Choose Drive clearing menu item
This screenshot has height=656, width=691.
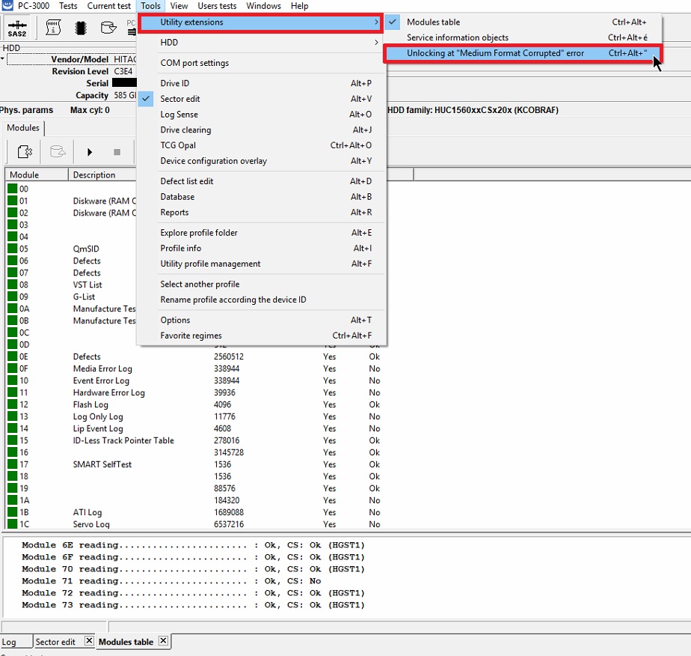tap(262, 130)
